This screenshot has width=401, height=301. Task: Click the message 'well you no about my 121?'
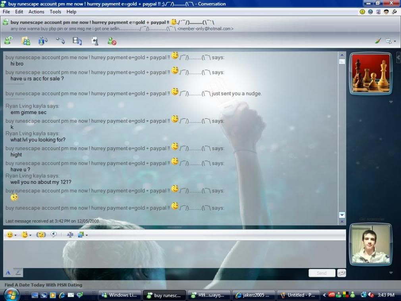[41, 182]
